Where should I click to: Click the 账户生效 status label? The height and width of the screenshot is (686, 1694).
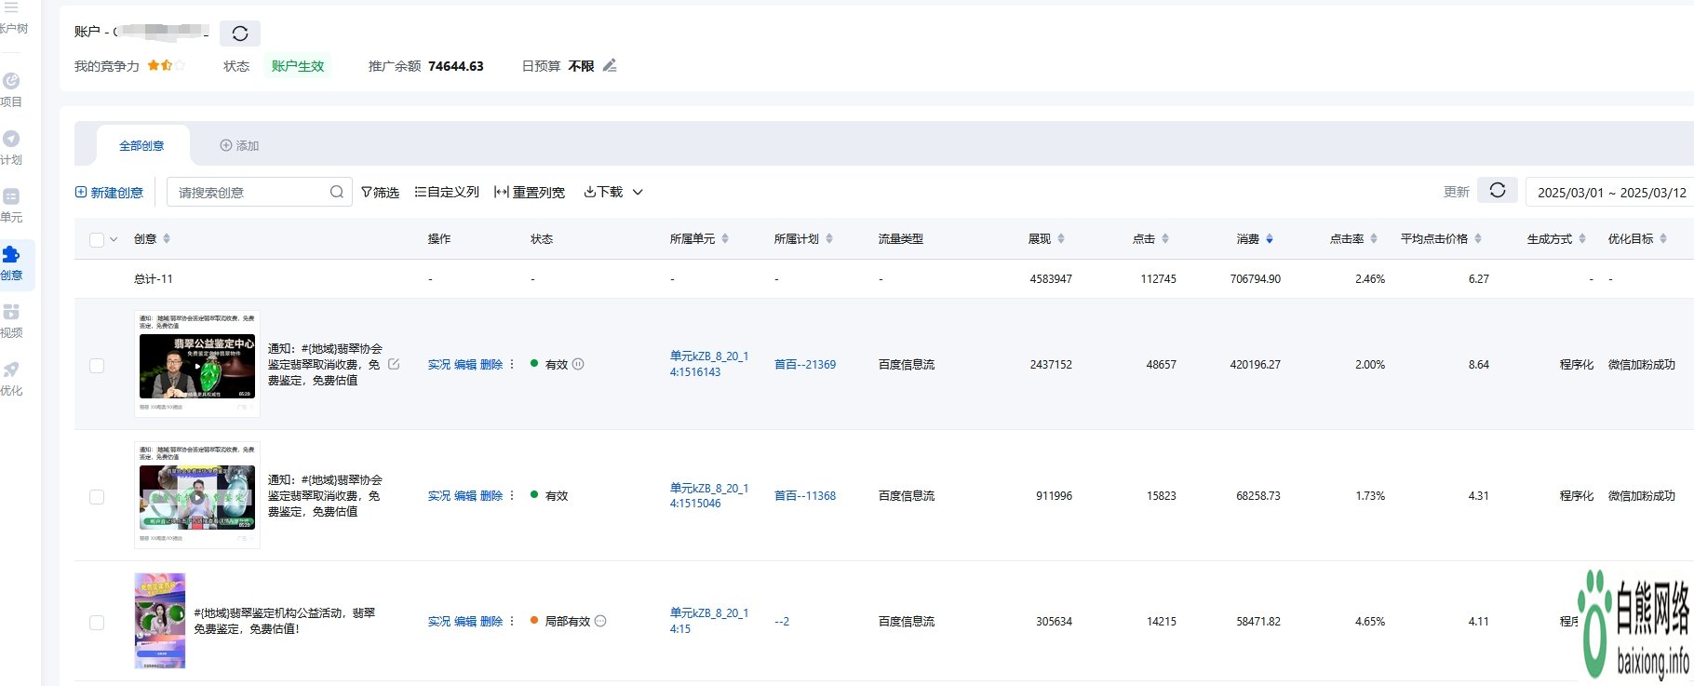298,66
